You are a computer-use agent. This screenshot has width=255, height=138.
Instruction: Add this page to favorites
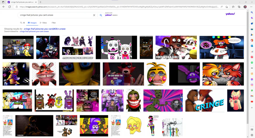click(x=227, y=7)
